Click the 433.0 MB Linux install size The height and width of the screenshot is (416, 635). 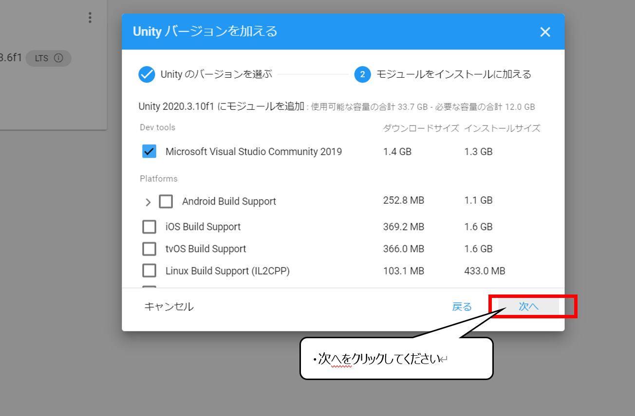(485, 271)
